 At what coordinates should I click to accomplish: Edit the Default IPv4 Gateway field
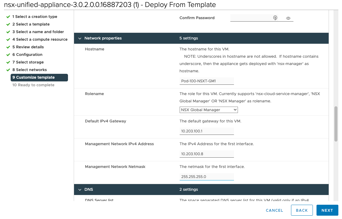(x=207, y=131)
